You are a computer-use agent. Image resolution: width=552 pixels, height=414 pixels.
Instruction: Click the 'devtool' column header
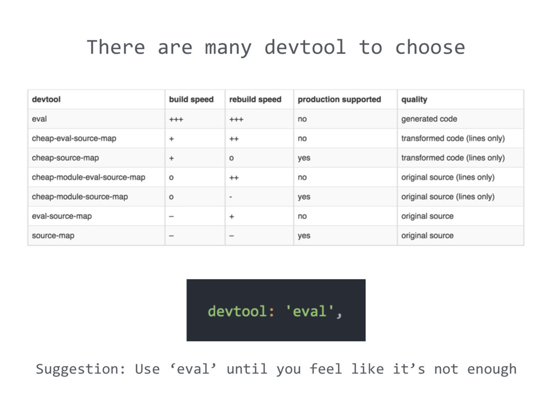tap(46, 100)
